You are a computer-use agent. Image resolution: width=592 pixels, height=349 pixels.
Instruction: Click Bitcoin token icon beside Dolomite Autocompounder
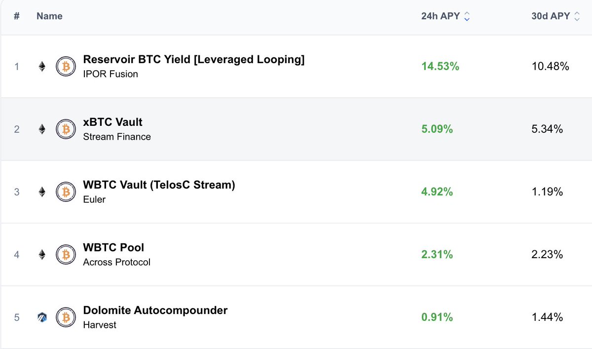[x=65, y=317]
